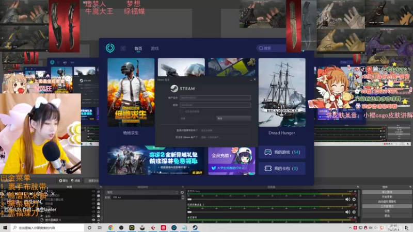
Task: Minimize the Steam login dialog
Action: point(251,80)
